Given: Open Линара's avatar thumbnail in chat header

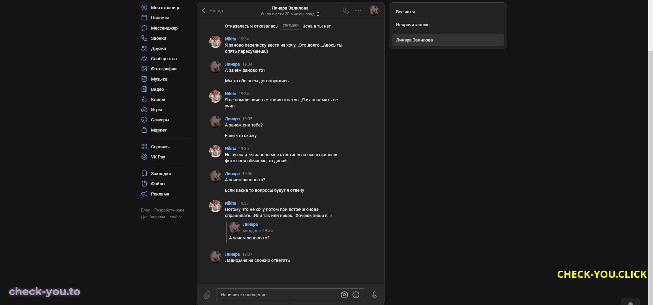Looking at the screenshot, I should click(x=374, y=11).
